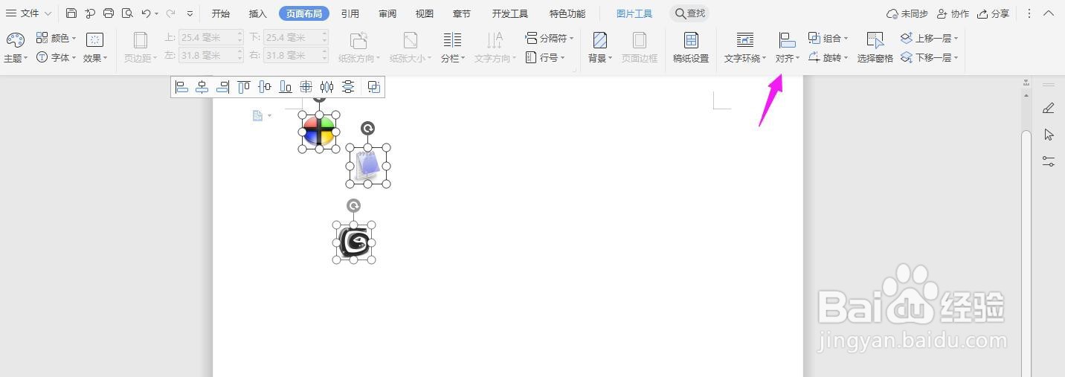Click pen annotation icon in right sidebar
The height and width of the screenshot is (377, 1065).
[1049, 108]
